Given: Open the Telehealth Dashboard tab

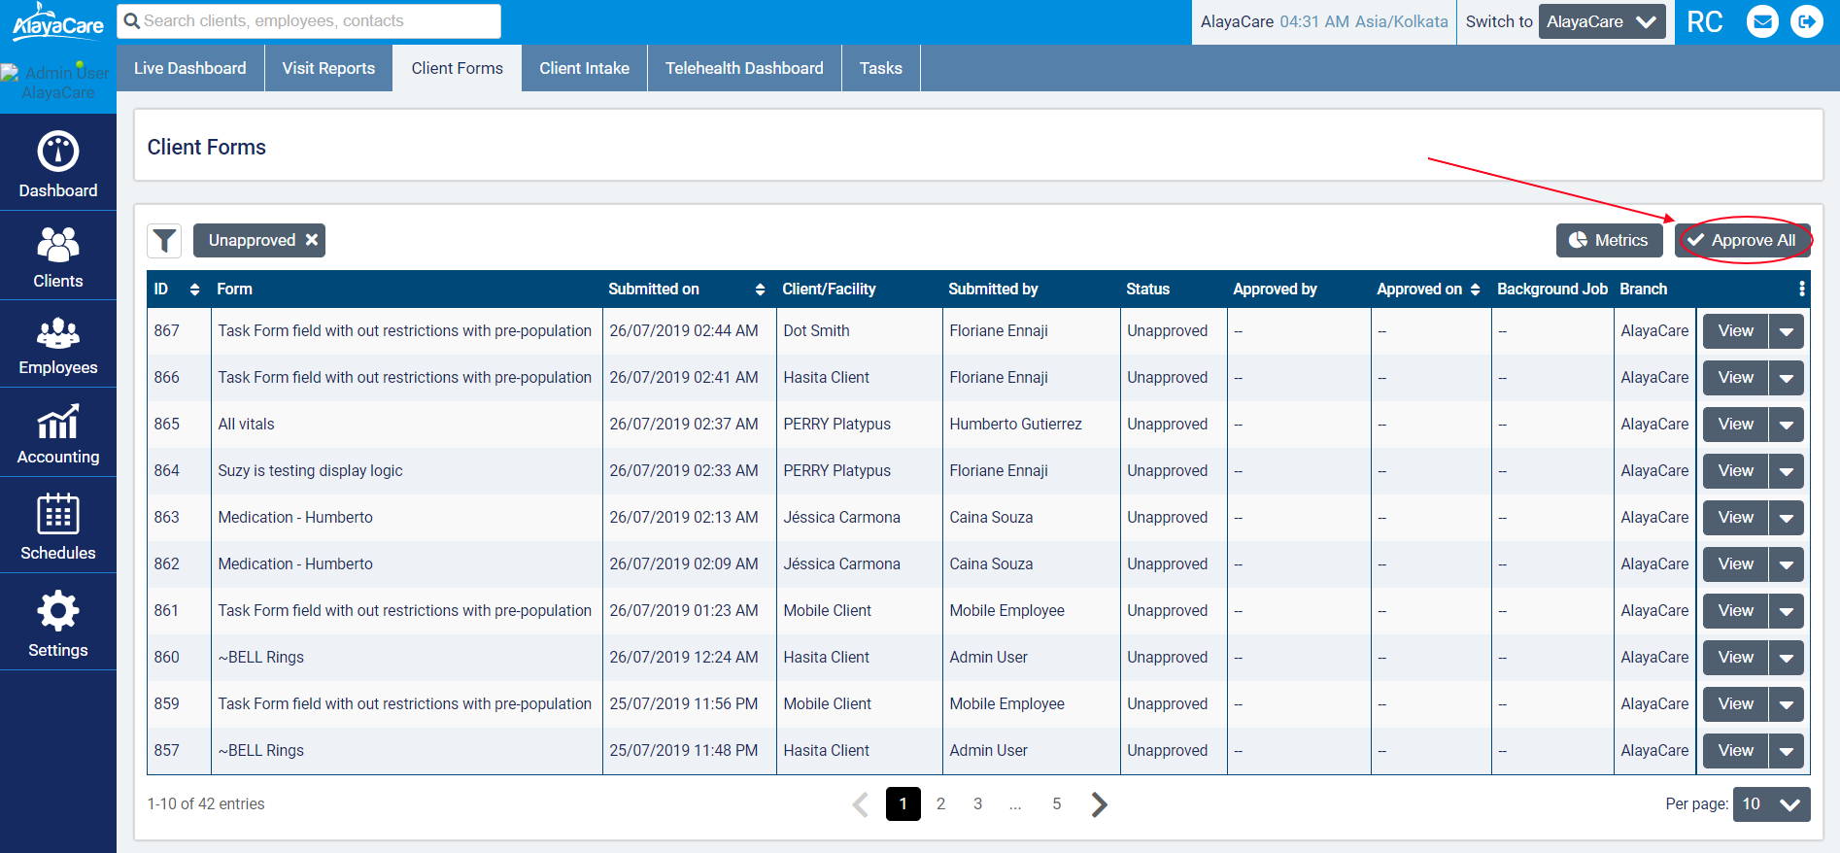Looking at the screenshot, I should 744,68.
